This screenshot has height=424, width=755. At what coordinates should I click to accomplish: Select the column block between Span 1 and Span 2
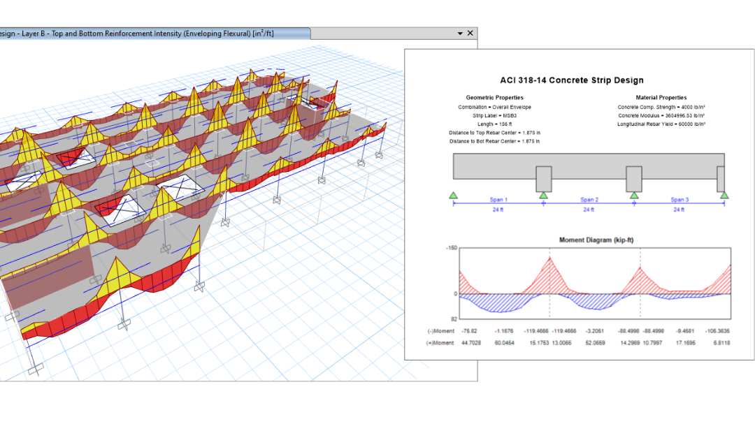pyautogui.click(x=543, y=179)
